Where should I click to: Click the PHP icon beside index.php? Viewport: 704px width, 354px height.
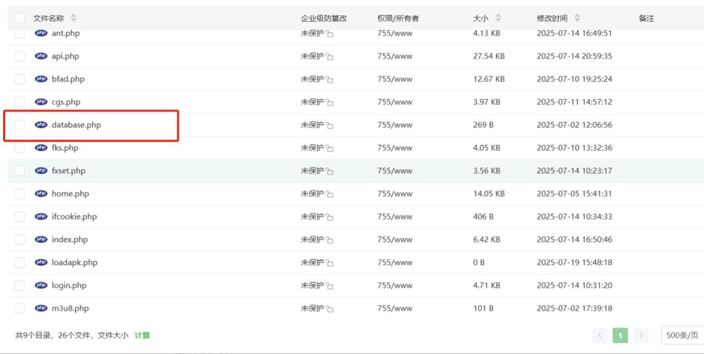point(40,240)
